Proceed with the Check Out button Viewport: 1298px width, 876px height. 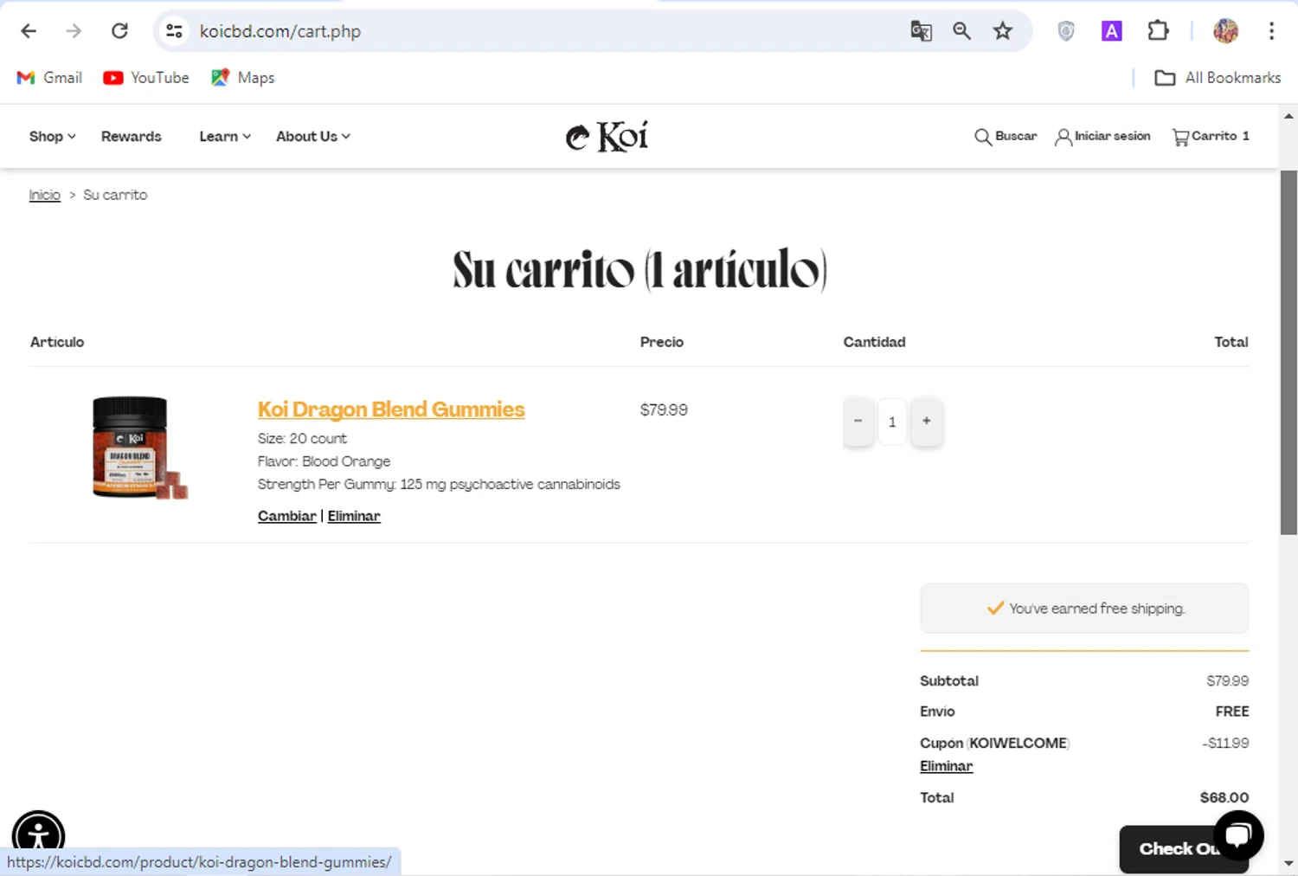click(x=1183, y=849)
